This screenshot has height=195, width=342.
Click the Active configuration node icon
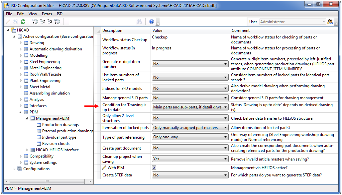[20, 36]
